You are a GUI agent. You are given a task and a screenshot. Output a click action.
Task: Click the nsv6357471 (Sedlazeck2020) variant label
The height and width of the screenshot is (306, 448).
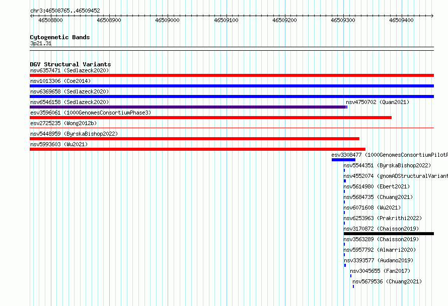pos(69,70)
